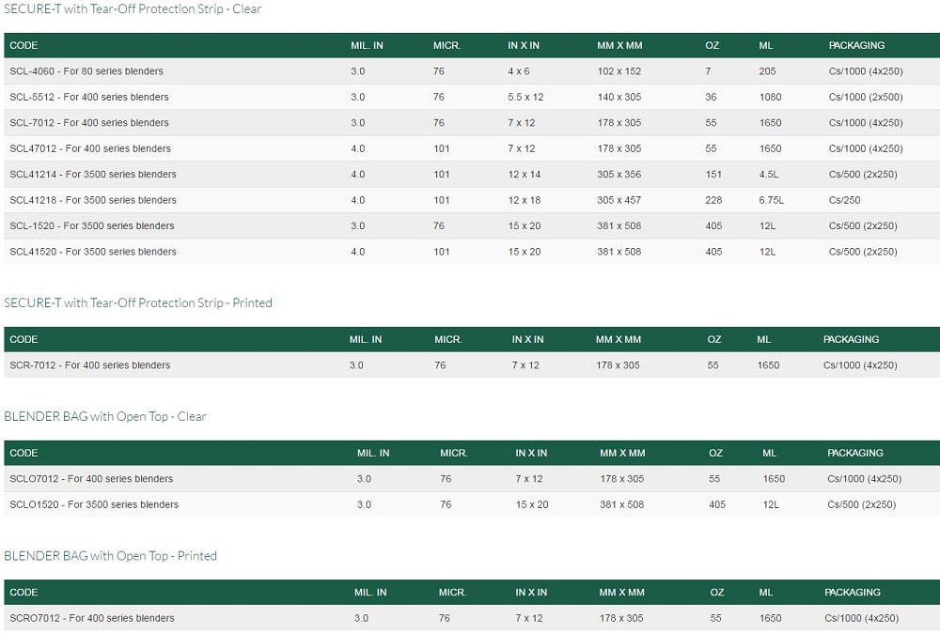
Task: Click the "Cs/1000 (2x500)" packaging cell
Action: (866, 97)
